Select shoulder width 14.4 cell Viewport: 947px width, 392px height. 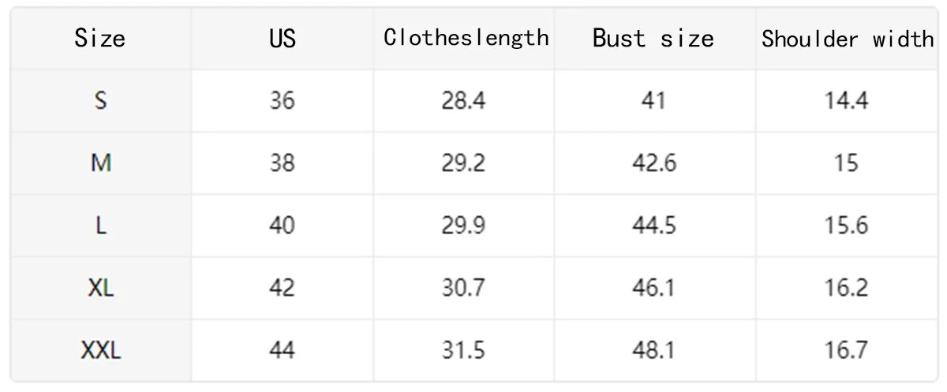(x=847, y=100)
